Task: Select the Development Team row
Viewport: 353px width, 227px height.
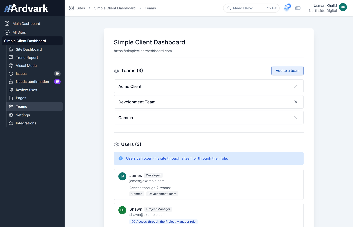Action: pyautogui.click(x=209, y=102)
